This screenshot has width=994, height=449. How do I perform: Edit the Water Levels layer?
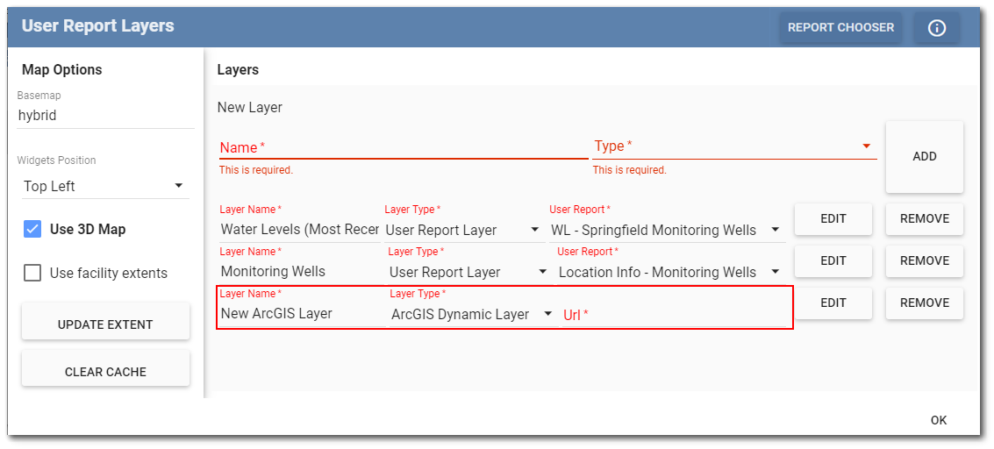[833, 219]
